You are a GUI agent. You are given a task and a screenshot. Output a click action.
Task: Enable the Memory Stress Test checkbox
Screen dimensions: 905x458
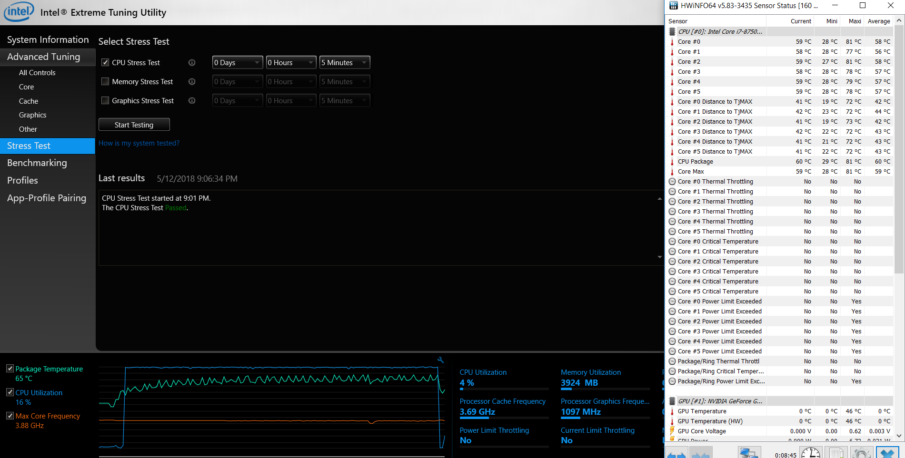pos(105,82)
